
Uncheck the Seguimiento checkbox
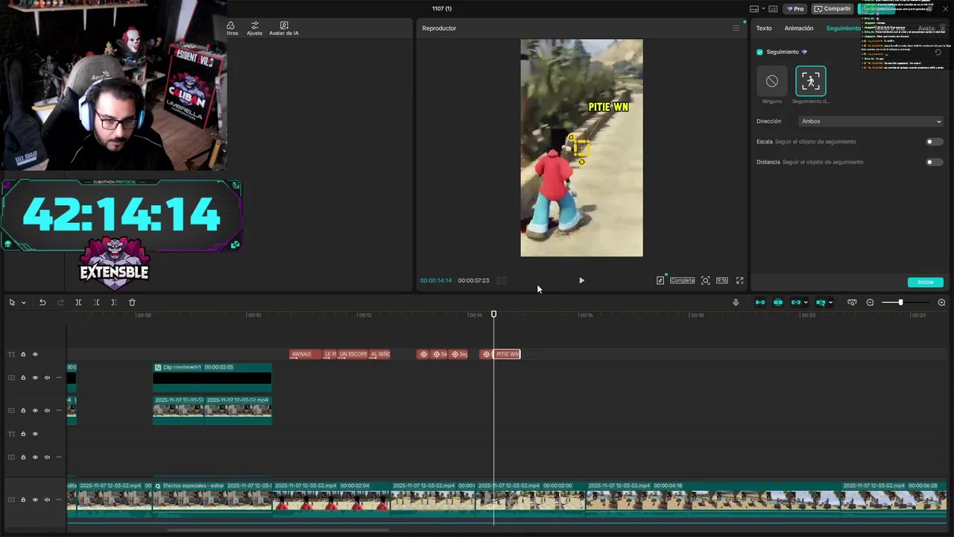759,52
